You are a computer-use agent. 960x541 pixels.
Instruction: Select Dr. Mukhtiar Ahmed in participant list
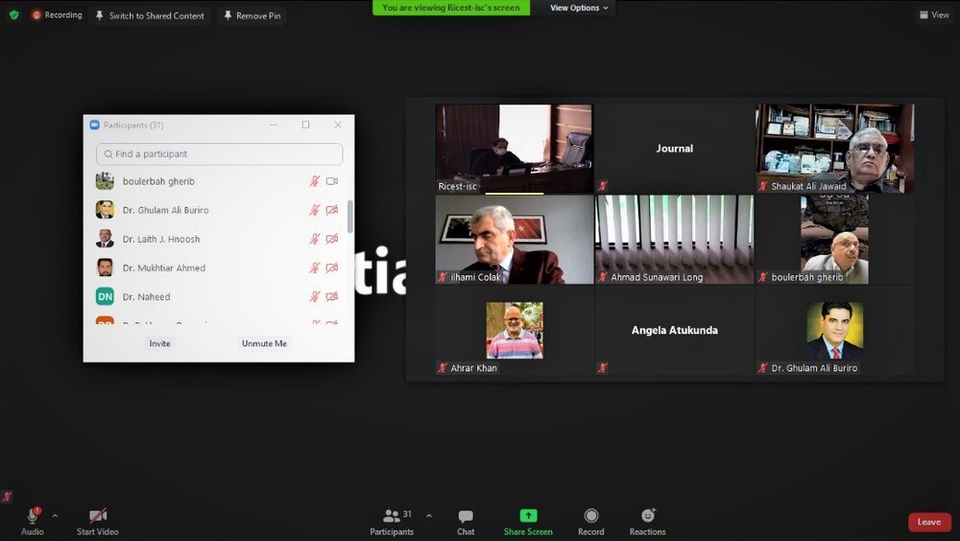(217, 268)
